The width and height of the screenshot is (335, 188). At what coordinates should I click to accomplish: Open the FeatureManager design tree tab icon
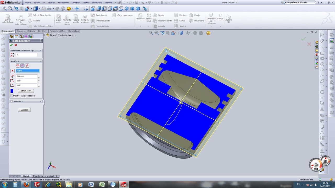(x=11, y=36)
